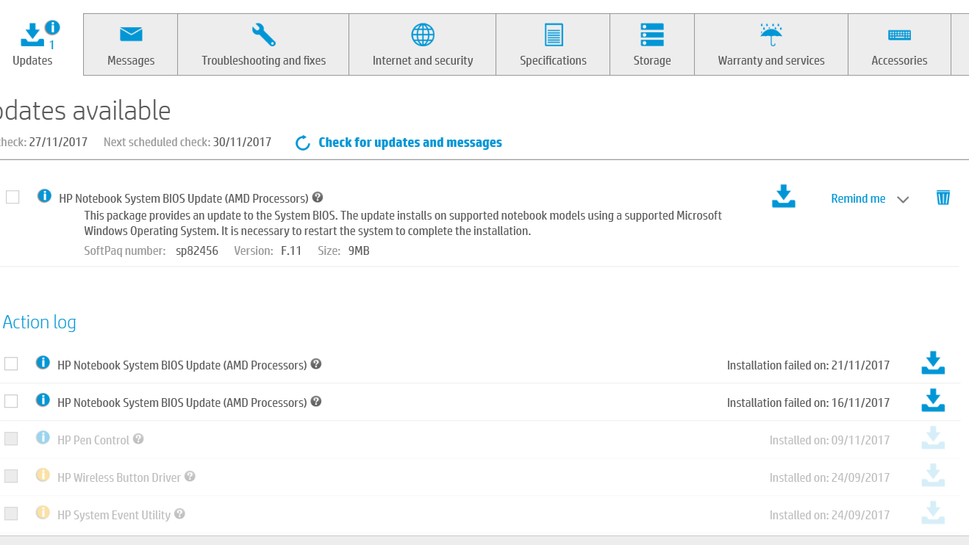Select checkbox of BIOS update failed 16/11/2017
The height and width of the screenshot is (545, 969).
point(11,401)
